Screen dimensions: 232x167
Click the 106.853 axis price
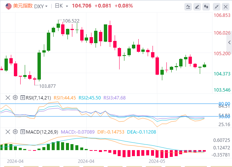(222, 15)
